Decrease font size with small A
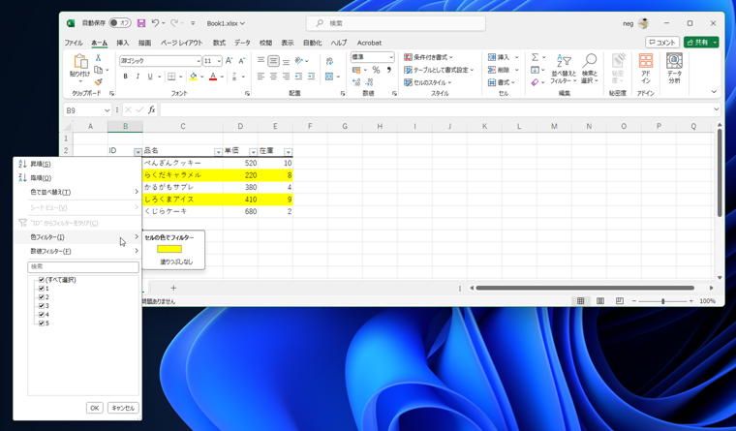This screenshot has height=431, width=736. (242, 61)
